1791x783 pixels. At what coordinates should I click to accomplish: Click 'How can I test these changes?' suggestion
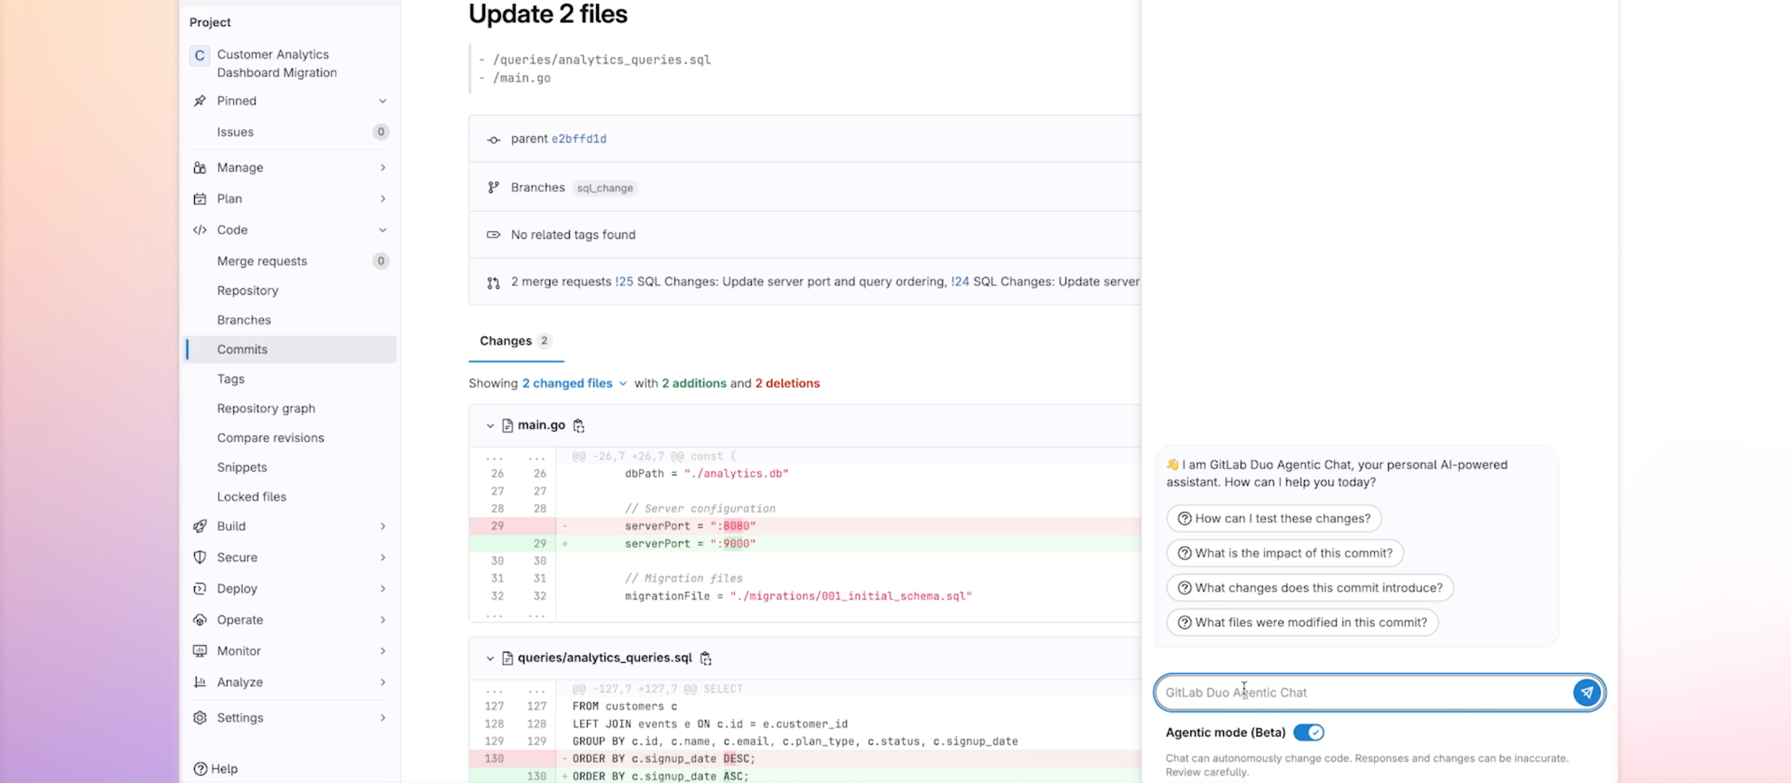click(x=1274, y=518)
